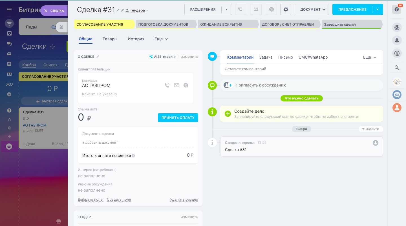Open the CRM funnel icon in the left sidebar

coord(9,23)
